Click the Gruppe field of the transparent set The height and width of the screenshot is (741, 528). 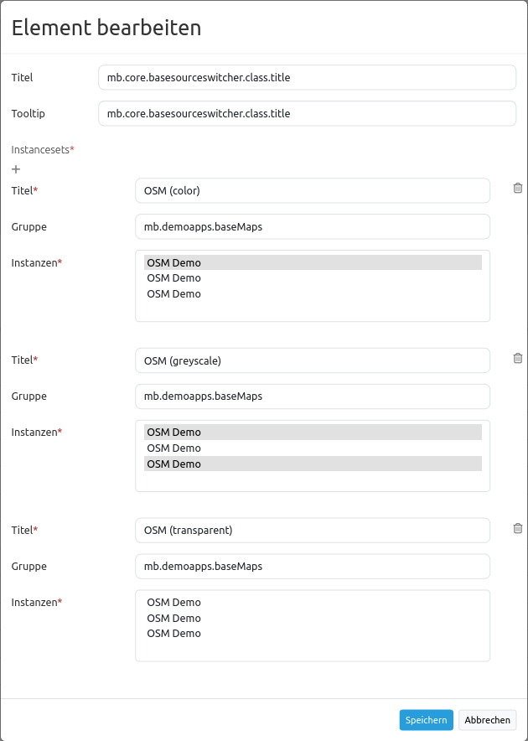[x=312, y=566]
